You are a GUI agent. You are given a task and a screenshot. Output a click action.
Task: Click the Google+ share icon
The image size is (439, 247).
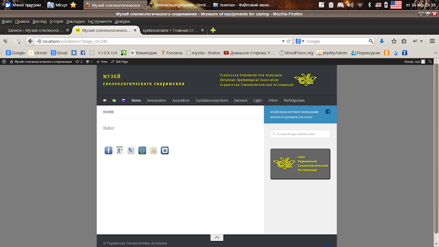(120, 151)
